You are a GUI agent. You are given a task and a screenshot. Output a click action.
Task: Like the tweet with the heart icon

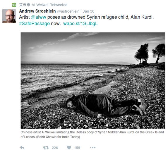tap(69, 148)
